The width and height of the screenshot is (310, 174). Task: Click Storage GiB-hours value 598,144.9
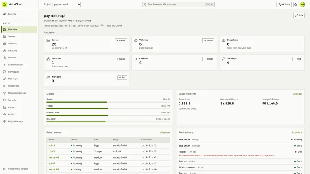tap(270, 104)
